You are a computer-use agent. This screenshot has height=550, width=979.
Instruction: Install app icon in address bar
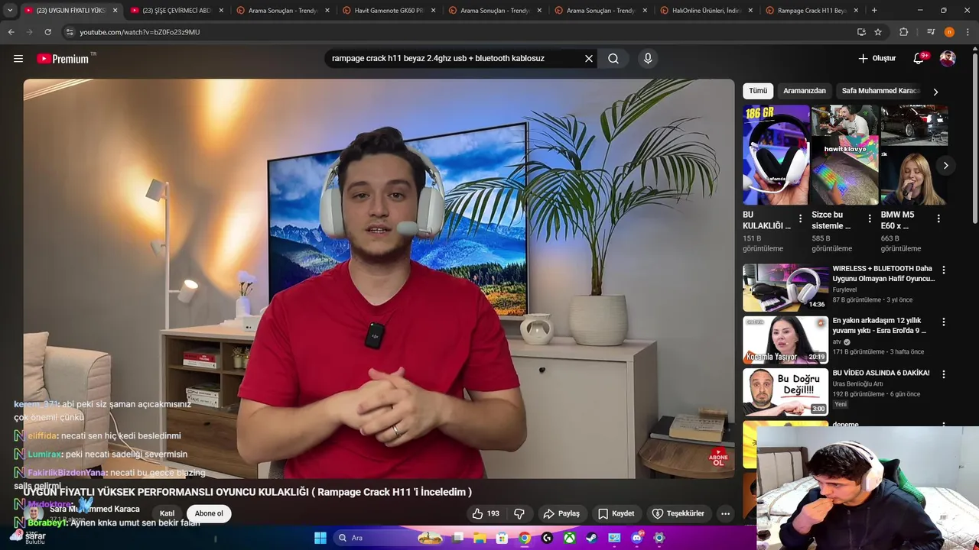click(861, 32)
